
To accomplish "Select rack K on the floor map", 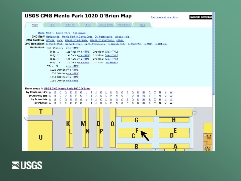I will click(x=68, y=128).
